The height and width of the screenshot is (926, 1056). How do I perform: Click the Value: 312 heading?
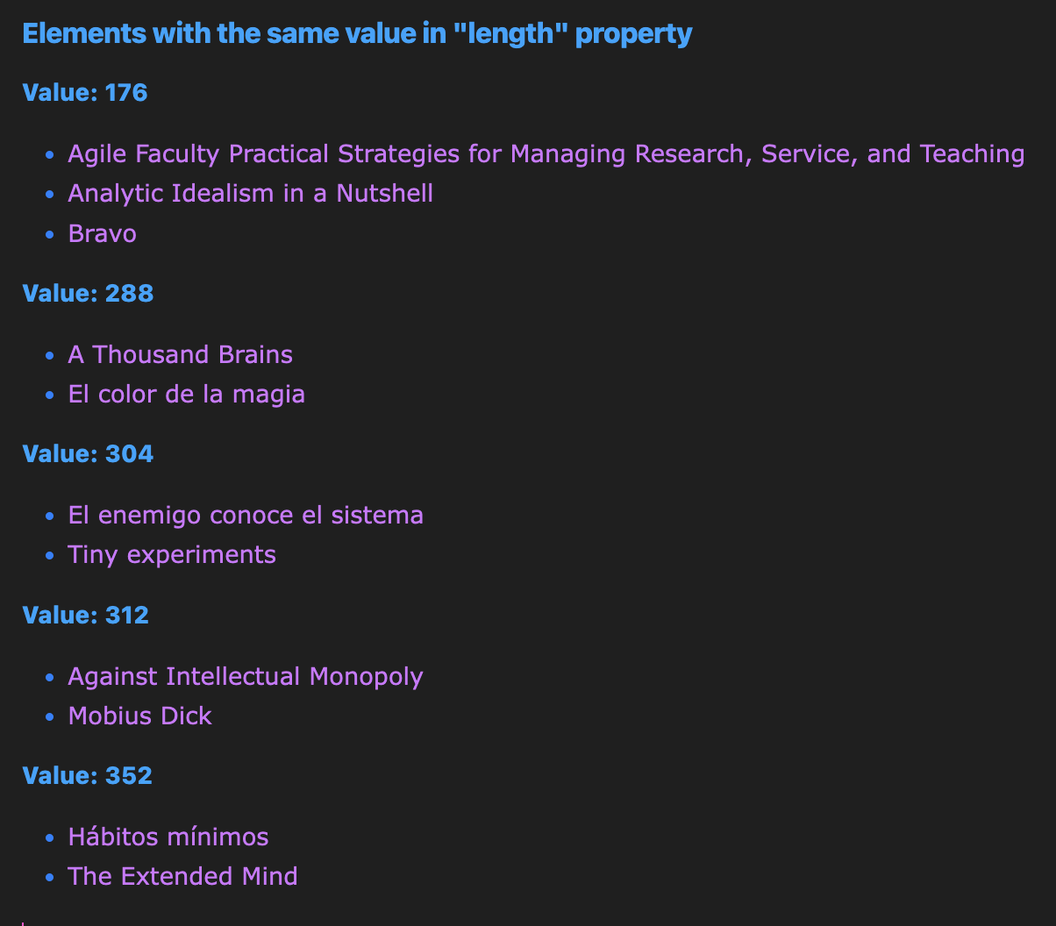(x=86, y=616)
